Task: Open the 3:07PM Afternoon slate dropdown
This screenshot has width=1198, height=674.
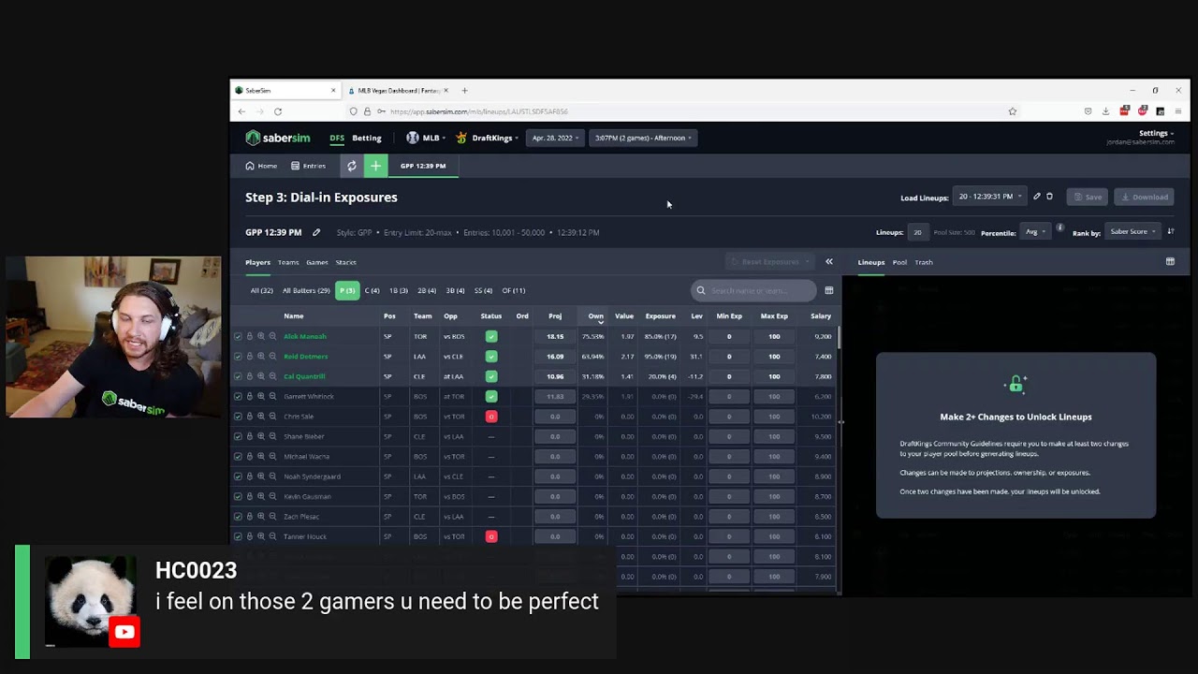Action: (x=643, y=138)
